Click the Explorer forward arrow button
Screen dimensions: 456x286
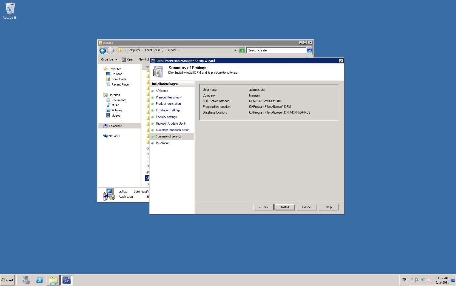click(x=110, y=50)
